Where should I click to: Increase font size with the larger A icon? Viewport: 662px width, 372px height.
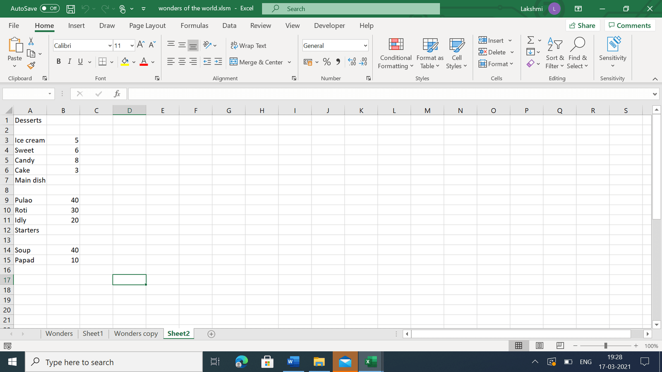[141, 45]
